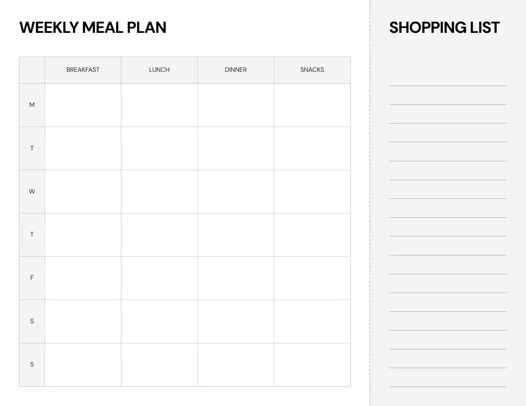Select the Tuesday lunch cell

coord(159,148)
